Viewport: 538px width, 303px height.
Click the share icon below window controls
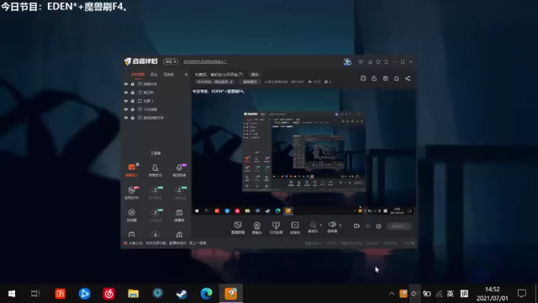(x=408, y=78)
